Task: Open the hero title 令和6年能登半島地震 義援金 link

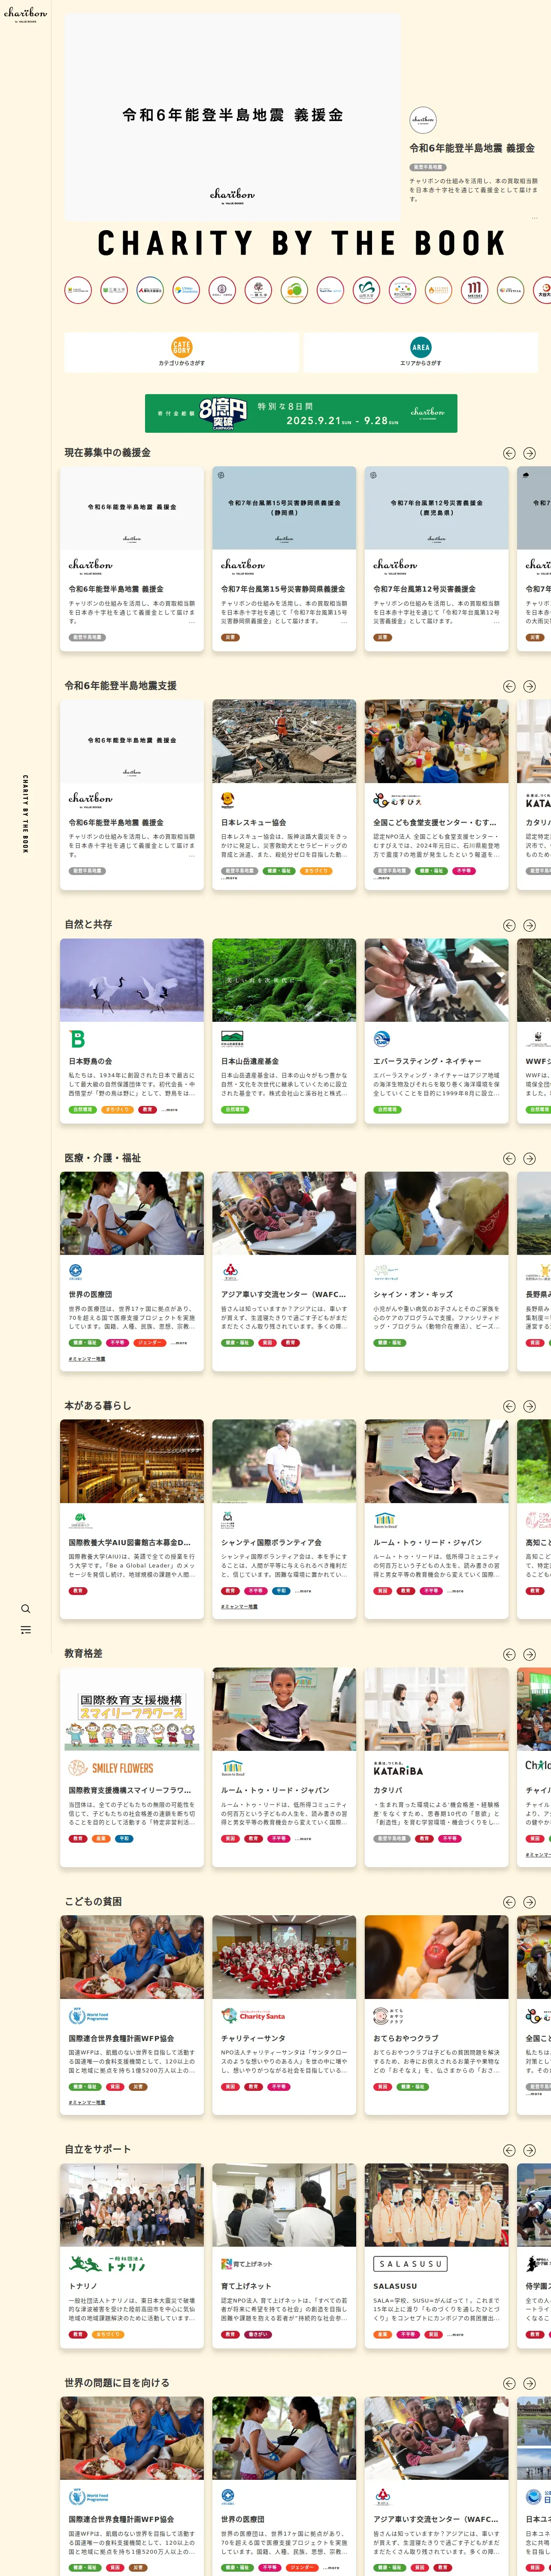Action: (x=472, y=148)
